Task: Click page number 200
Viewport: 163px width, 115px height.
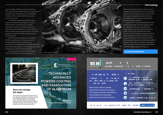Action: tap(7, 112)
